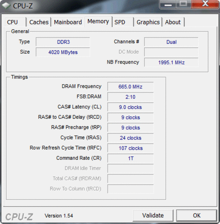
Task: Click the NB Frequency label
Action: (x=123, y=62)
